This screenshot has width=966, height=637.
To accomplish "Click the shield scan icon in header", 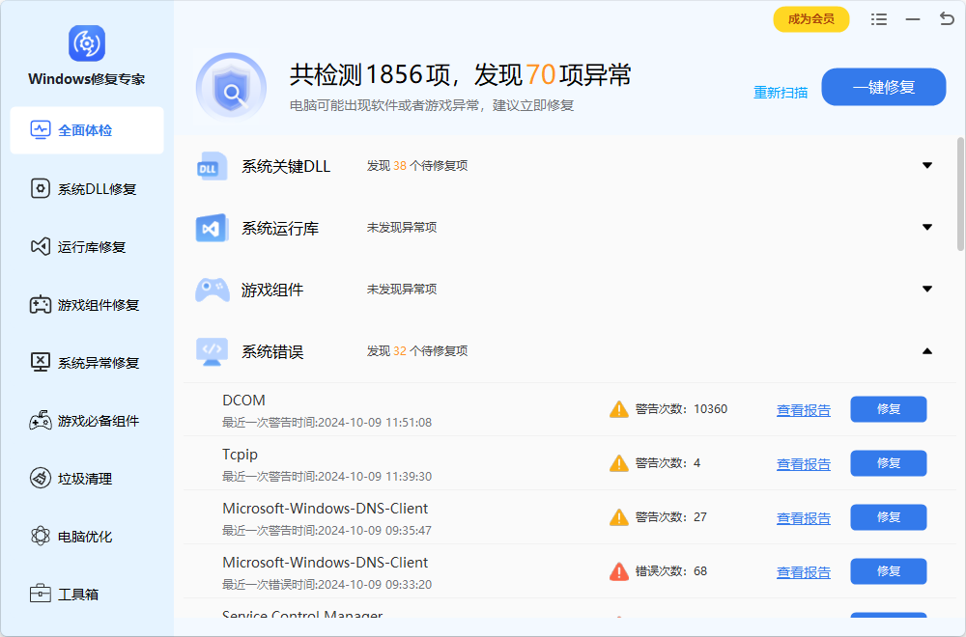I will coord(231,88).
